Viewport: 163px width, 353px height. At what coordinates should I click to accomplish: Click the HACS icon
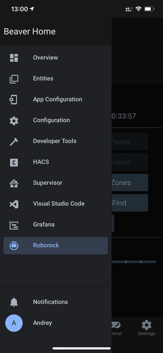(14, 162)
